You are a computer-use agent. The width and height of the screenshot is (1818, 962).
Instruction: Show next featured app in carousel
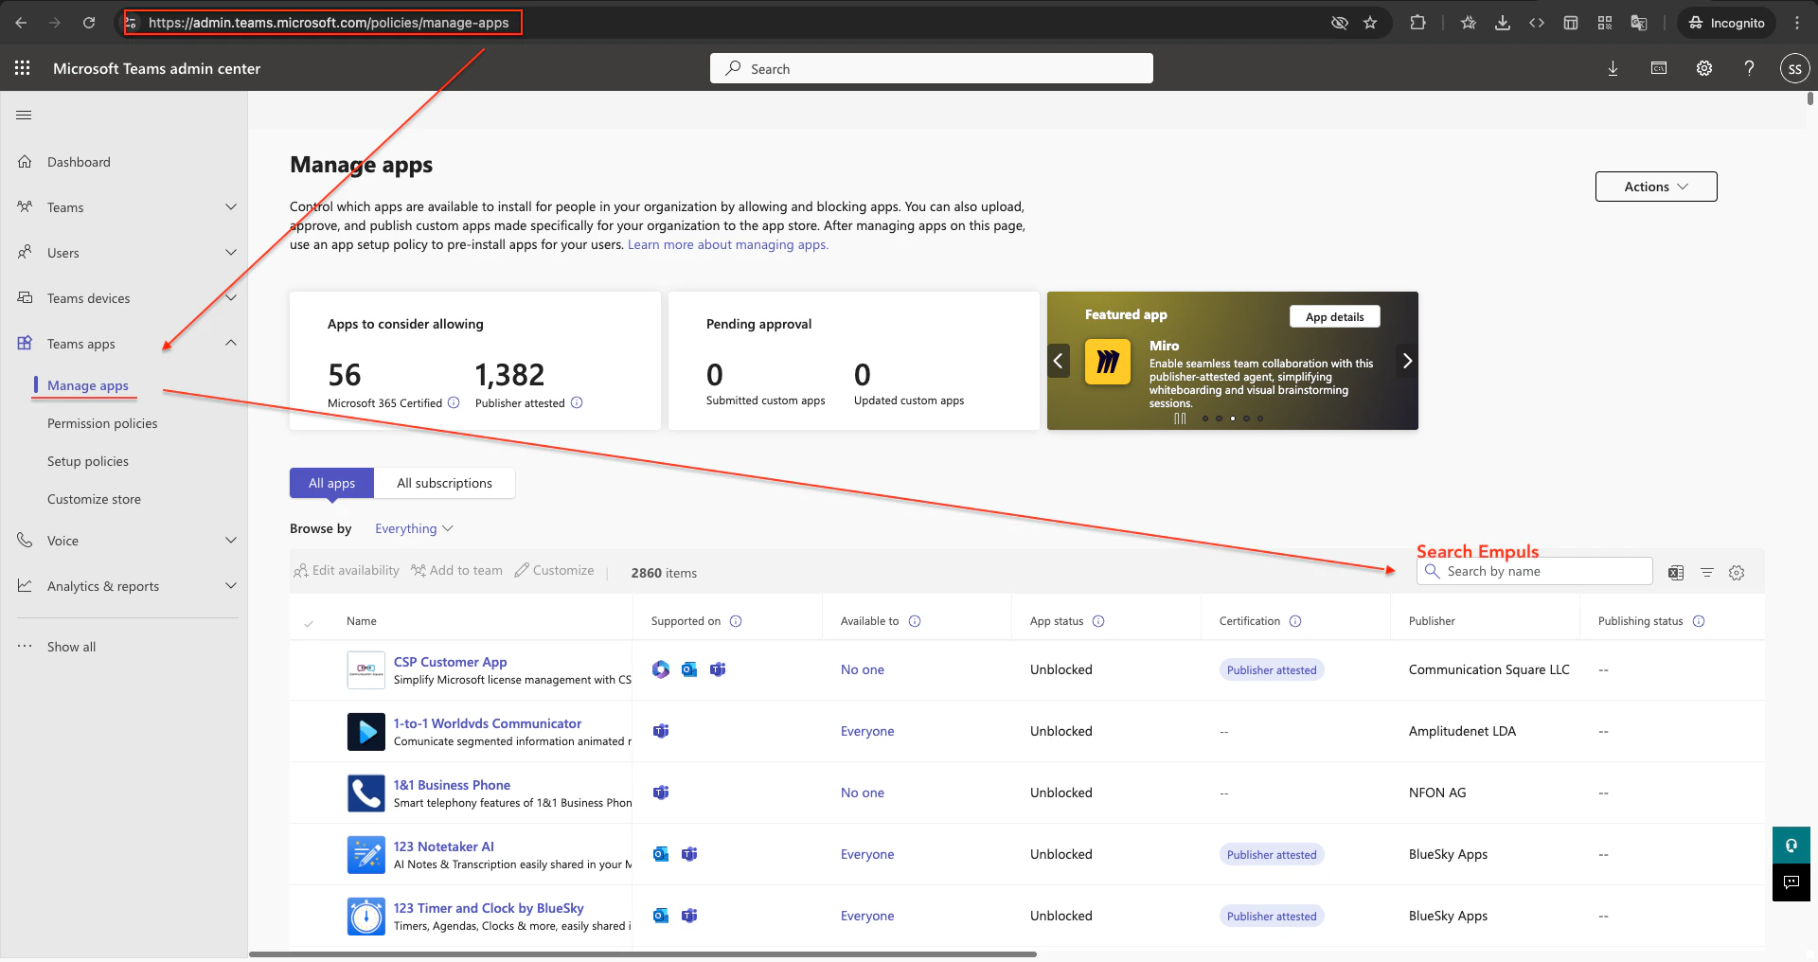(x=1407, y=361)
